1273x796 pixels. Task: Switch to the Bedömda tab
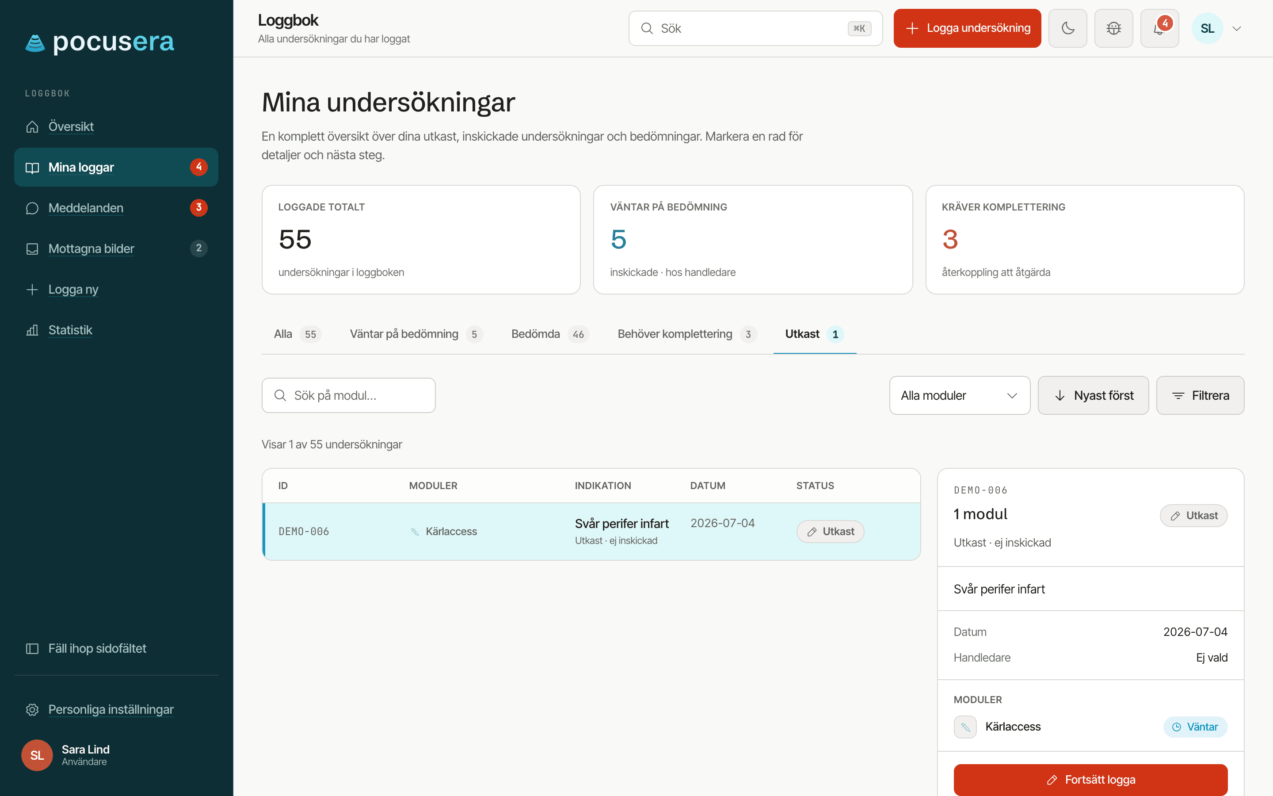[550, 334]
